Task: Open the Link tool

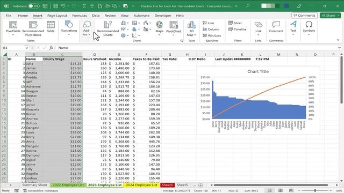Action: tap(258, 28)
